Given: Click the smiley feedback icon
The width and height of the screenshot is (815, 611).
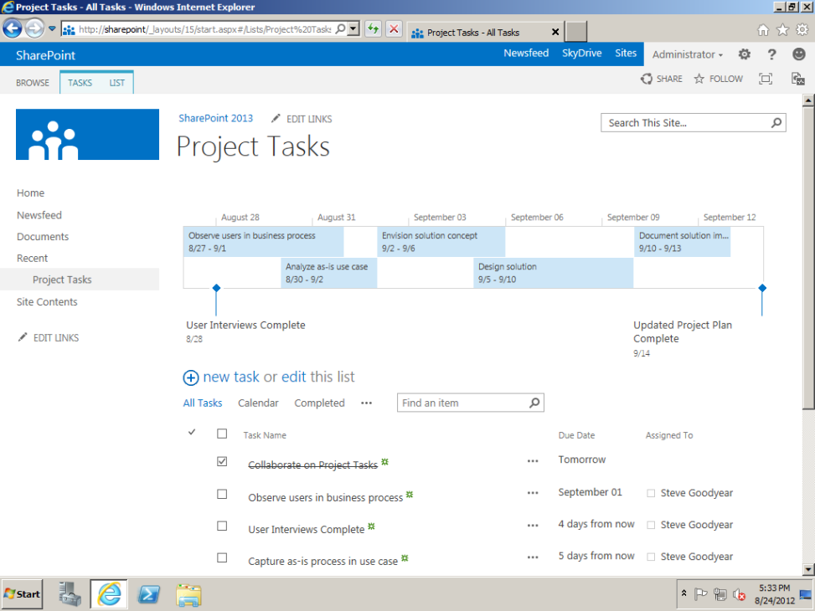Looking at the screenshot, I should (x=798, y=54).
